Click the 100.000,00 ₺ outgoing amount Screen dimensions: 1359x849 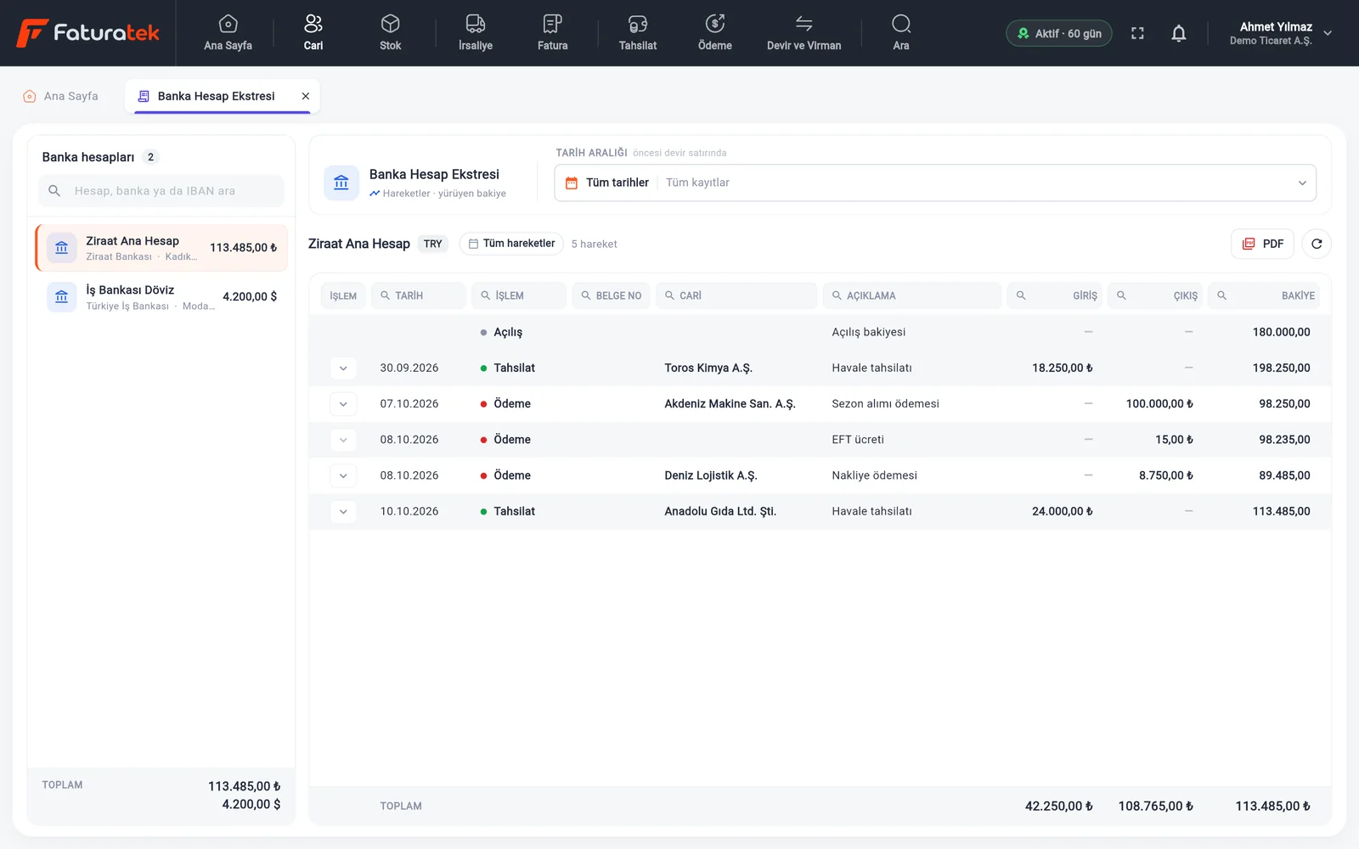pos(1159,404)
